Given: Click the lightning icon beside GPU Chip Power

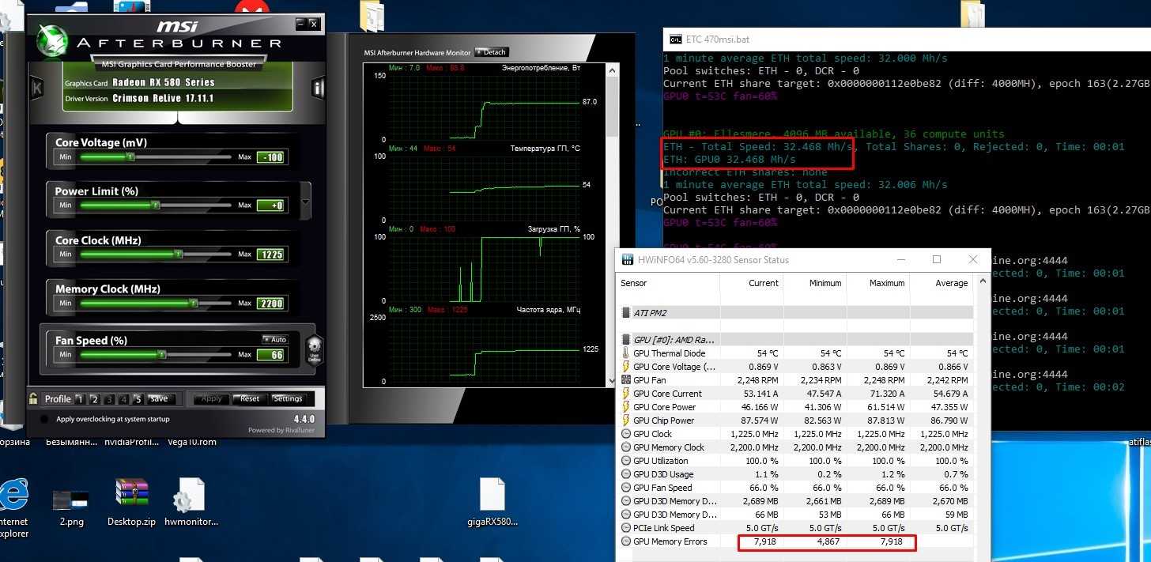Looking at the screenshot, I should (x=626, y=420).
